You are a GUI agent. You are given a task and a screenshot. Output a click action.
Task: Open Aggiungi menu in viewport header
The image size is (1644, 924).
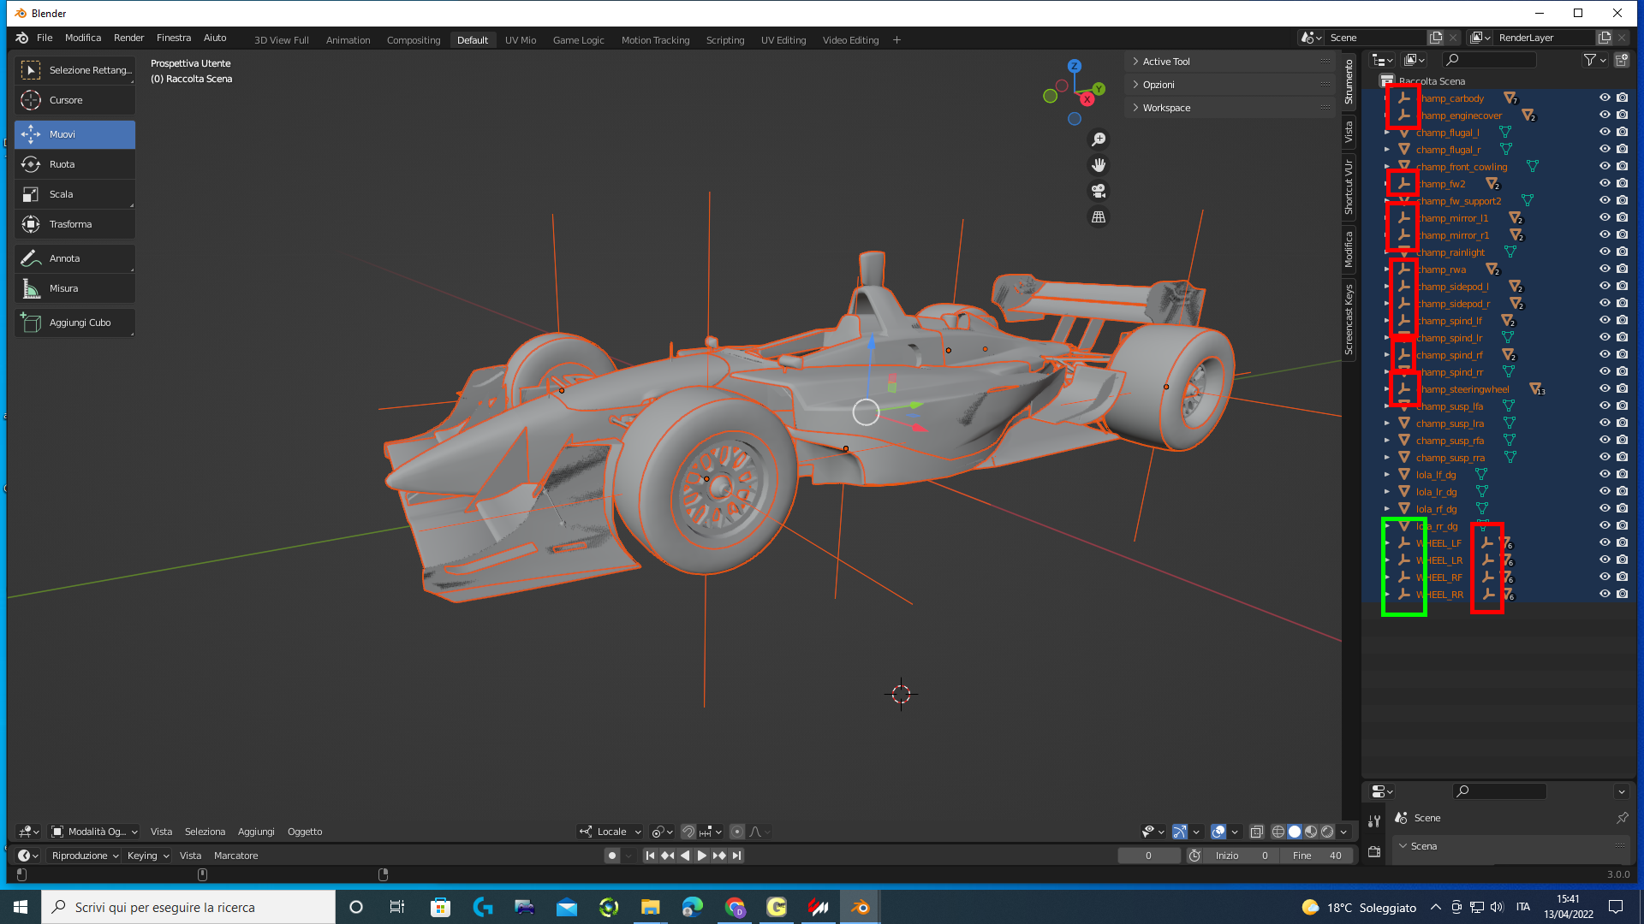pos(256,832)
